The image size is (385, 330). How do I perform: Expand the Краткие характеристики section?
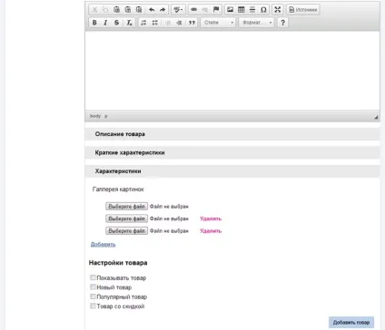232,152
